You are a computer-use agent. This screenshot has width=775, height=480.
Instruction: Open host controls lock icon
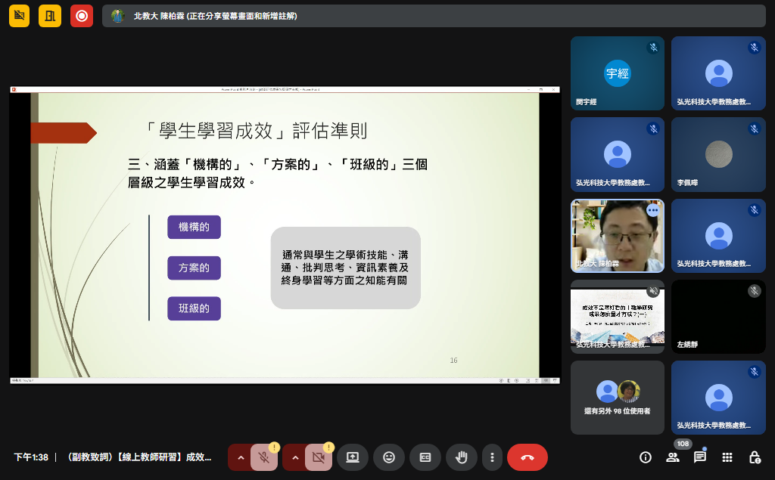tap(755, 457)
